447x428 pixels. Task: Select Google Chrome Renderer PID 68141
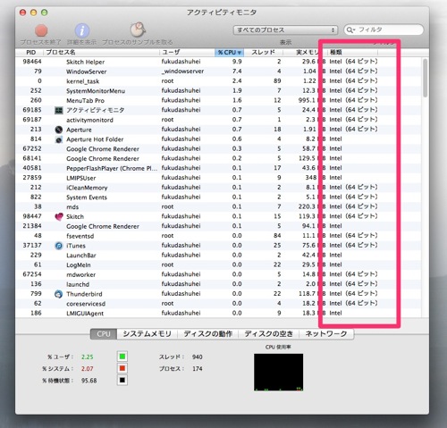pyautogui.click(x=218, y=158)
